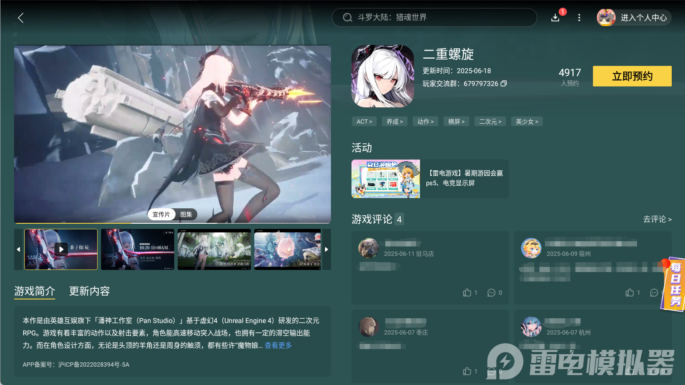Open the three-dot more options menu

click(x=579, y=18)
